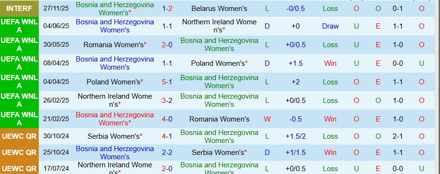The image size is (440, 174).
Task: Open Serbia Women's on 25/10/24 row
Action: point(219,153)
